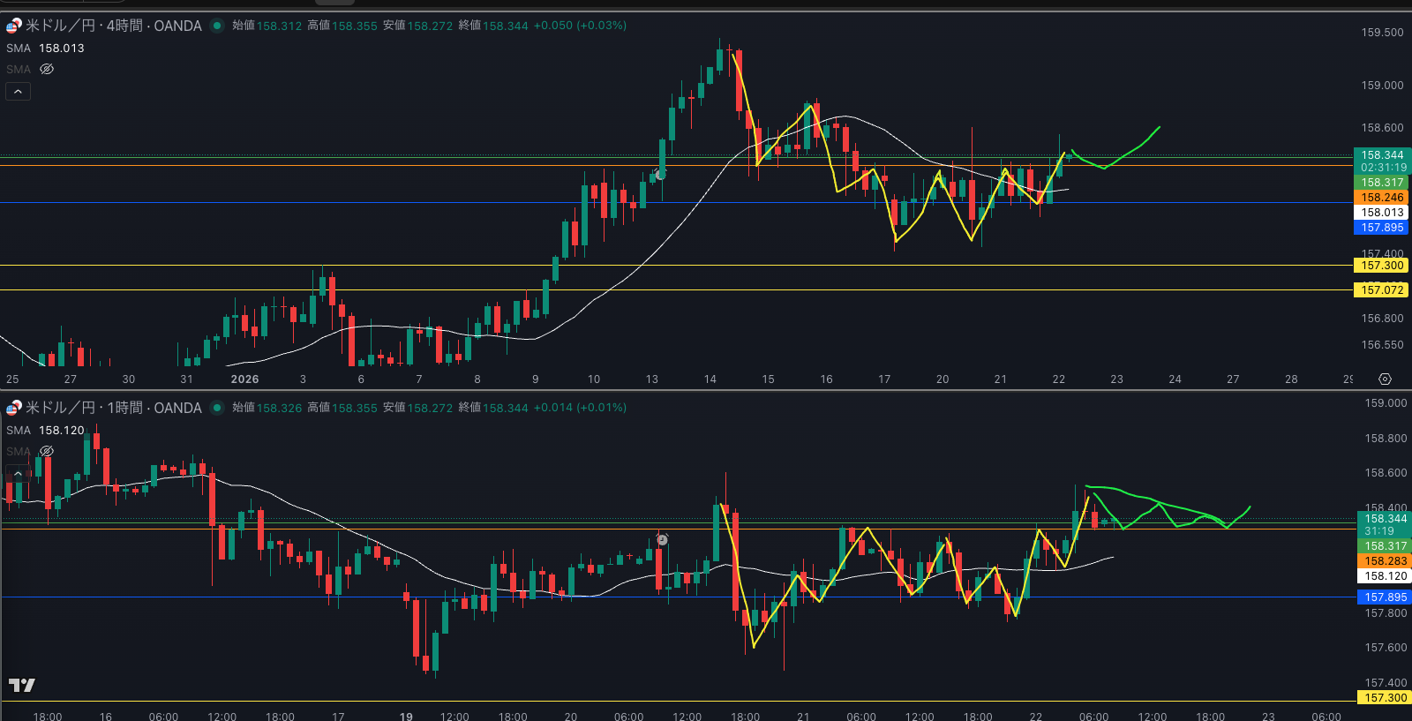Click 米ドル/円 4時間 symbol title
The height and width of the screenshot is (721, 1412).
(113, 26)
